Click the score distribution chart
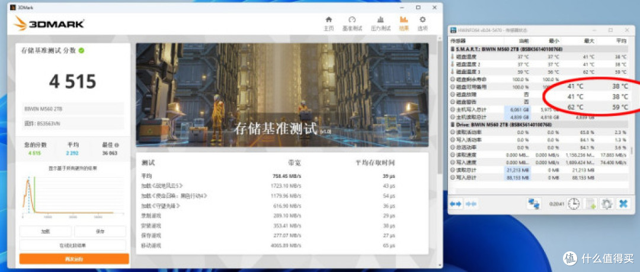The width and height of the screenshot is (640, 272). [72, 196]
